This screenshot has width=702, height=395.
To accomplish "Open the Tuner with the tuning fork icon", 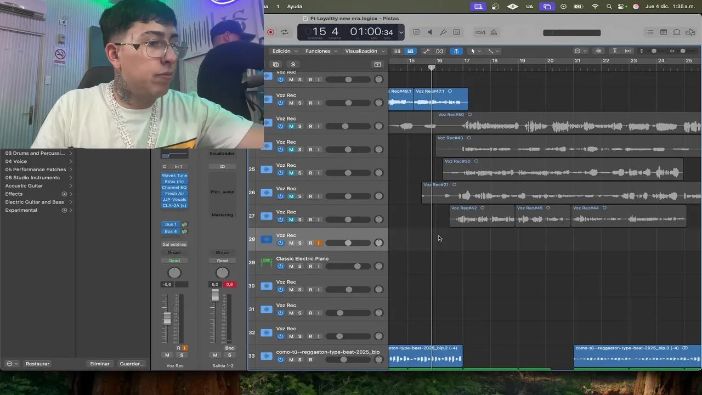I will (443, 32).
